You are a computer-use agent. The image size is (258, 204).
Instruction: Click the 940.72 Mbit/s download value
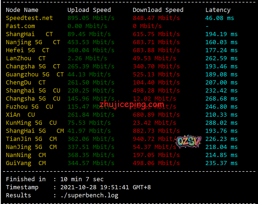[x=155, y=139]
